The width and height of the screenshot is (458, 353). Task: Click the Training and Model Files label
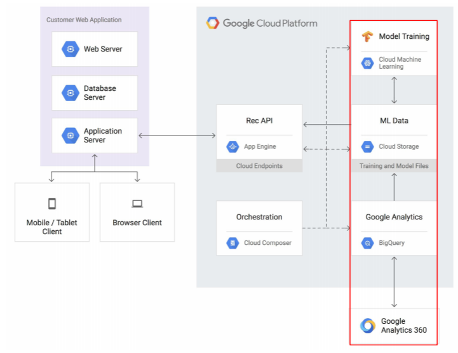[394, 166]
